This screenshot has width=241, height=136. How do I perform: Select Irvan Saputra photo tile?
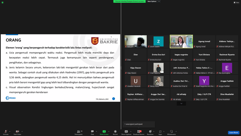tap(159, 68)
